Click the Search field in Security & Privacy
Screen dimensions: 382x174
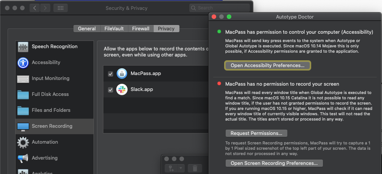(x=219, y=8)
